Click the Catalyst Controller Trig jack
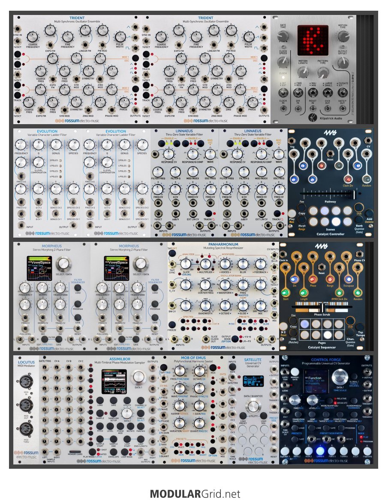Viewport: 391px width, 503px height. pyautogui.click(x=292, y=141)
